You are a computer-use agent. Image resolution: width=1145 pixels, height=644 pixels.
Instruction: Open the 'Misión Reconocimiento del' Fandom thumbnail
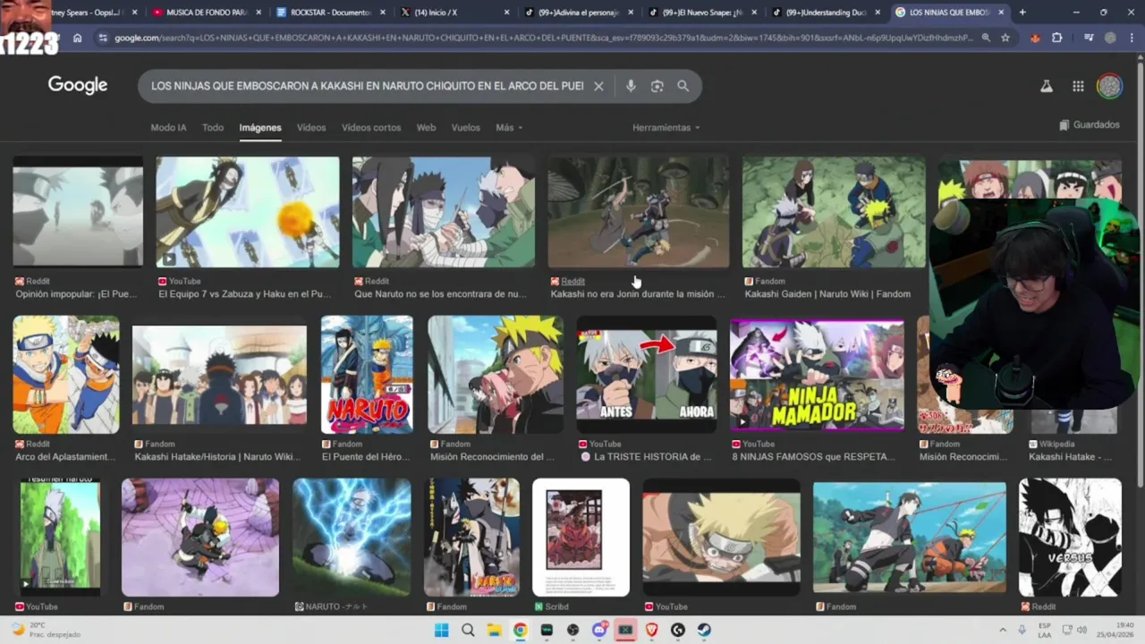496,375
